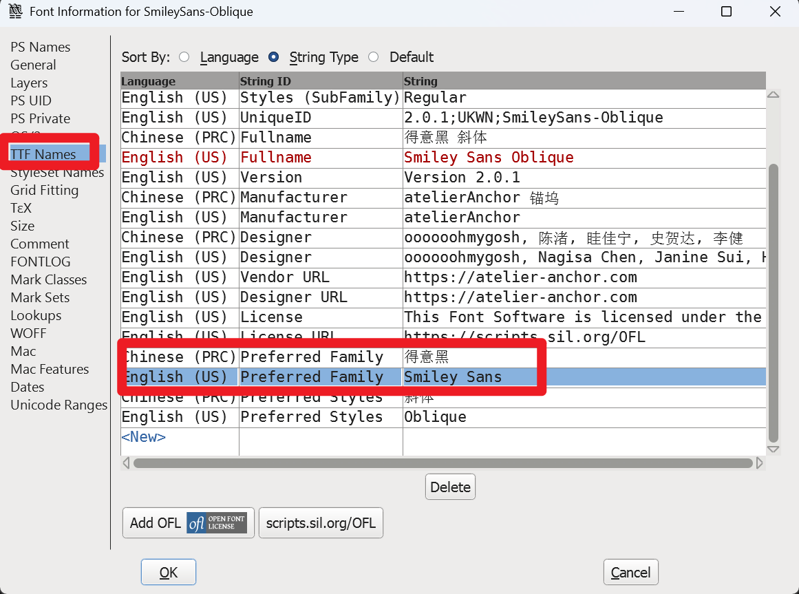The height and width of the screenshot is (594, 799).
Task: Select Sort By Language radio button
Action: (184, 57)
